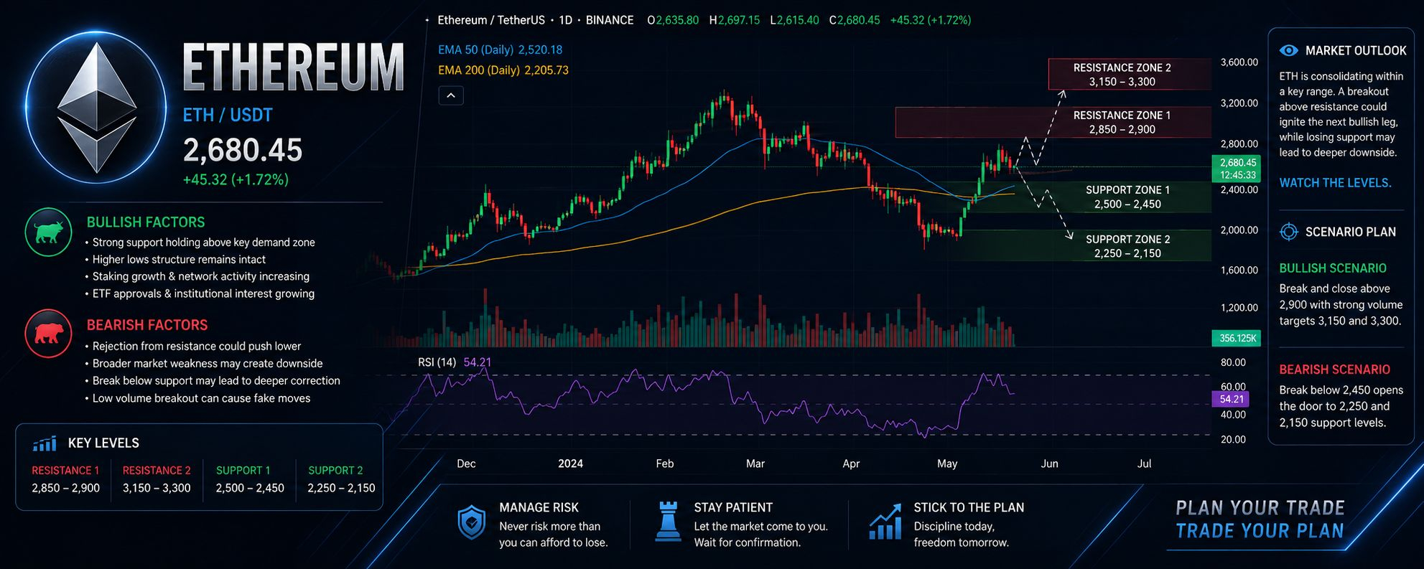The width and height of the screenshot is (1424, 569).
Task: Click the open value O2,635.80
Action: coord(673,20)
